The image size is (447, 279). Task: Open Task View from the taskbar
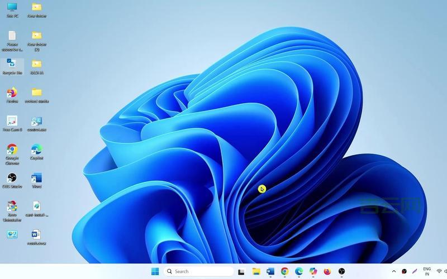(241, 272)
